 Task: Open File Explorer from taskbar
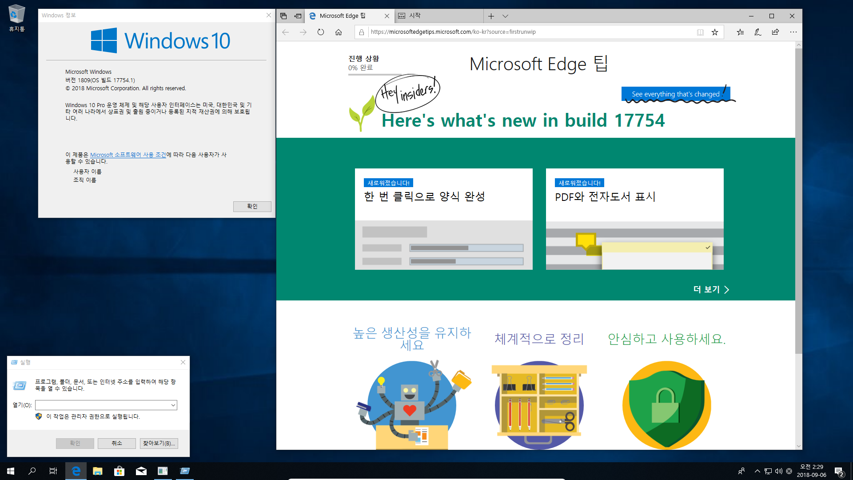coord(98,471)
